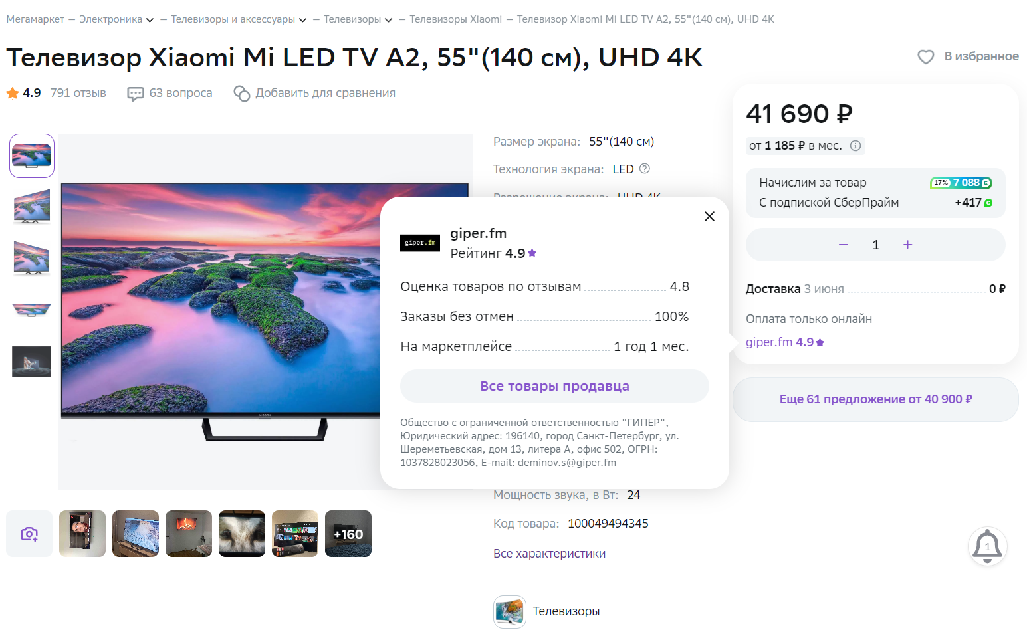This screenshot has height=630, width=1027.
Task: Click the compare icon Добавить для сравнения
Action: (x=242, y=94)
